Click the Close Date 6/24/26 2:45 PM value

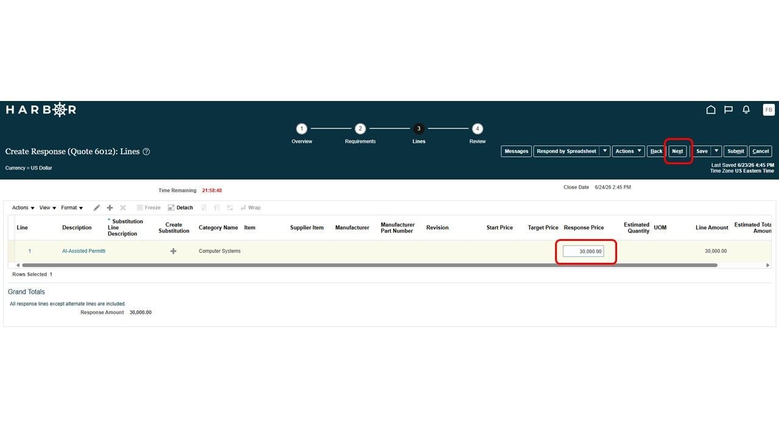[x=613, y=187]
